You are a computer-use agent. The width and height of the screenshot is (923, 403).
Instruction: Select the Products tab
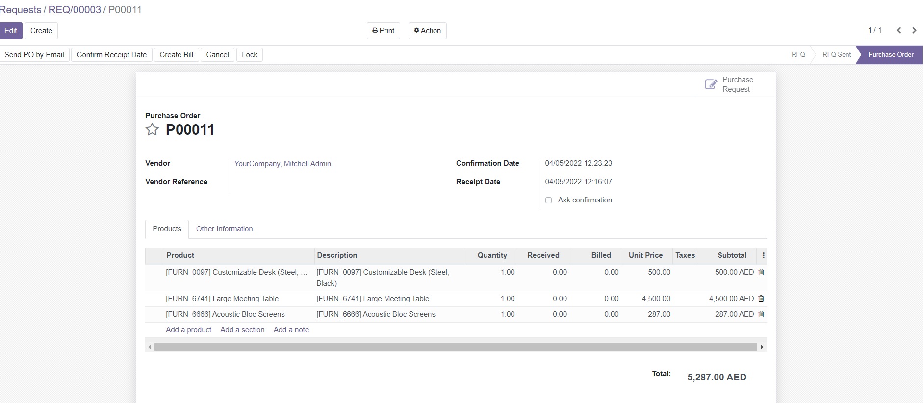pyautogui.click(x=167, y=229)
